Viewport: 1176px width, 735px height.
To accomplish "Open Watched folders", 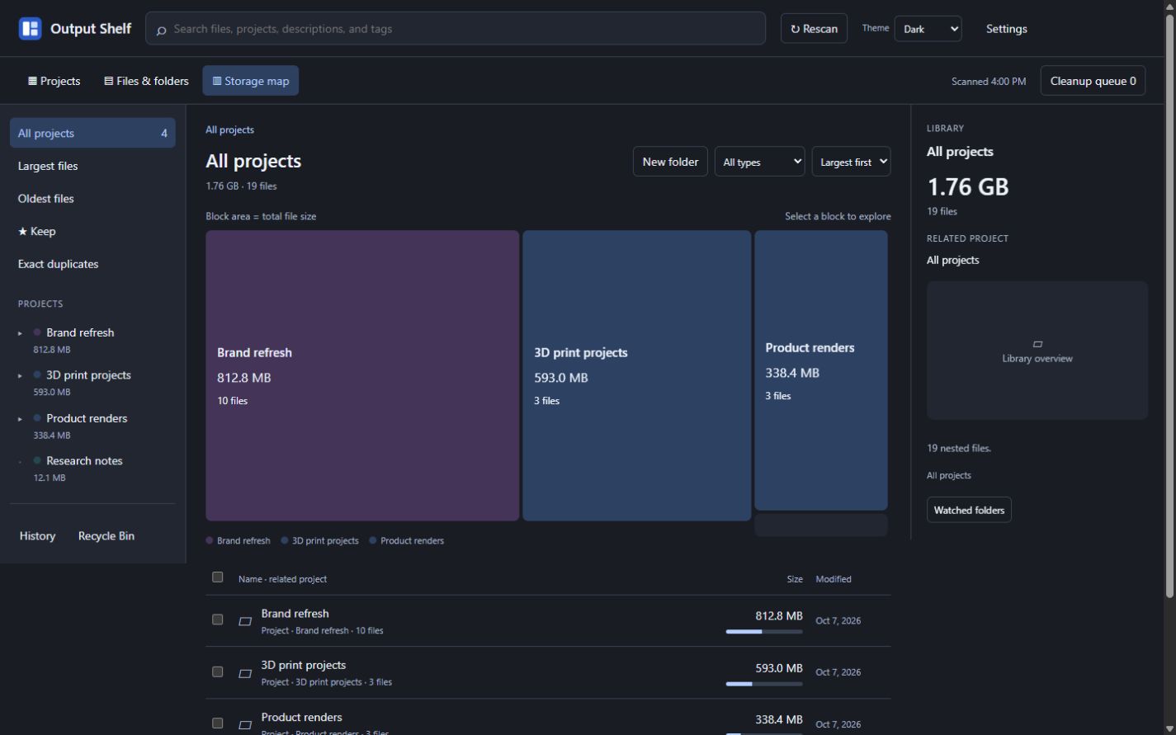I will [969, 510].
